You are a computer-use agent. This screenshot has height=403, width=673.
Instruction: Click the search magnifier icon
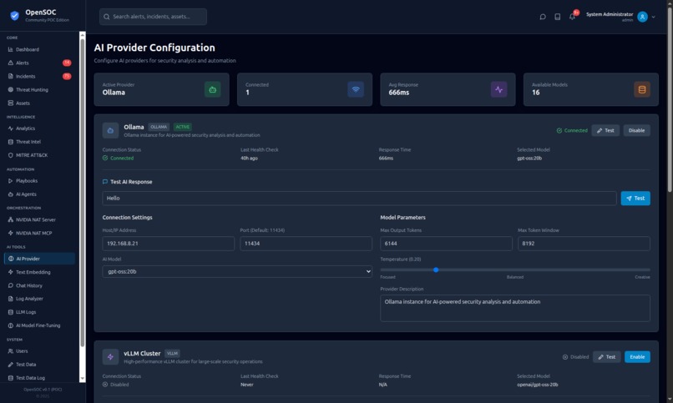(106, 17)
